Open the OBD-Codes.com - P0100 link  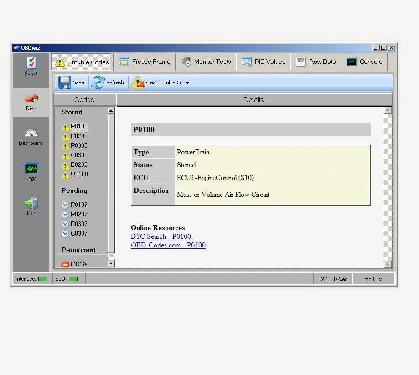[x=168, y=245]
